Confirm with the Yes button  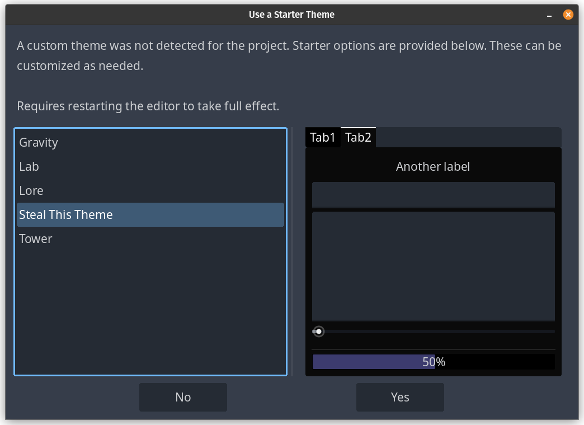click(x=400, y=397)
